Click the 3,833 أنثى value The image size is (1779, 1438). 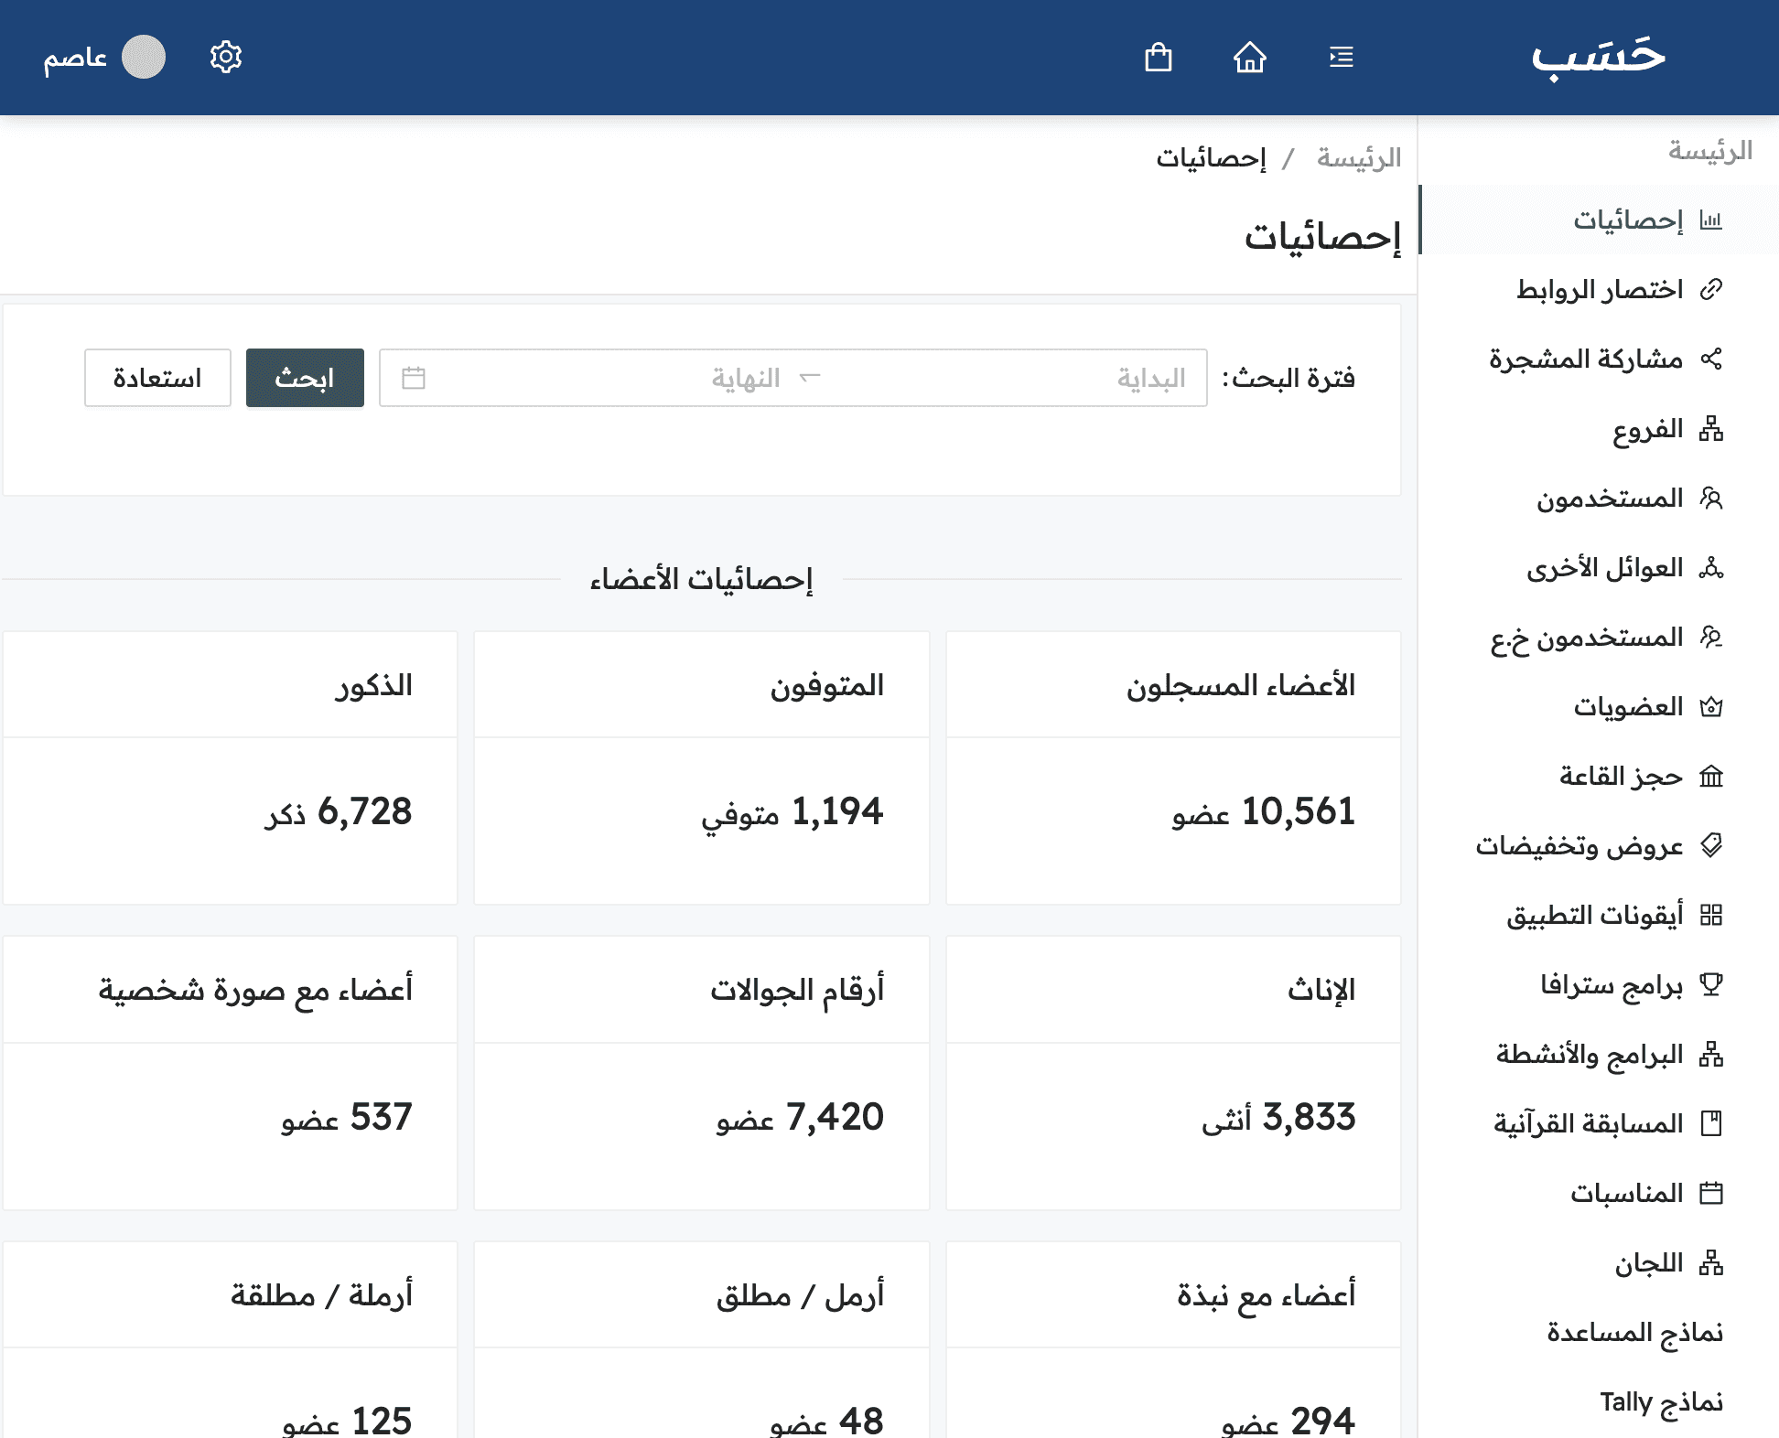coord(1278,1118)
